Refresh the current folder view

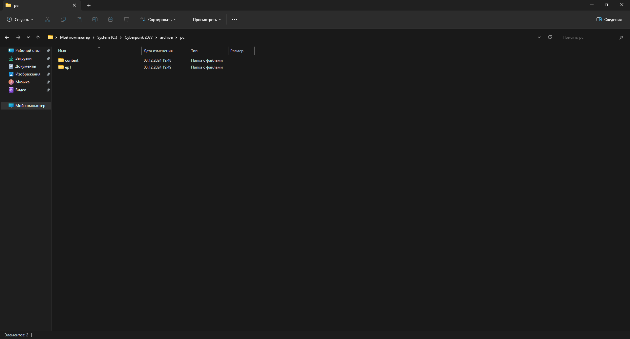550,37
